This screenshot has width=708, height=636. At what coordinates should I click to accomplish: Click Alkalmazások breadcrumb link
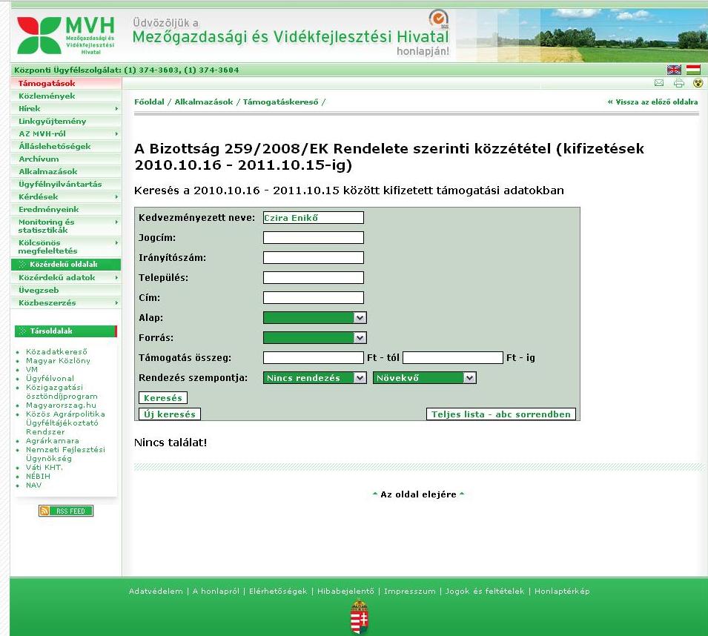(x=204, y=102)
